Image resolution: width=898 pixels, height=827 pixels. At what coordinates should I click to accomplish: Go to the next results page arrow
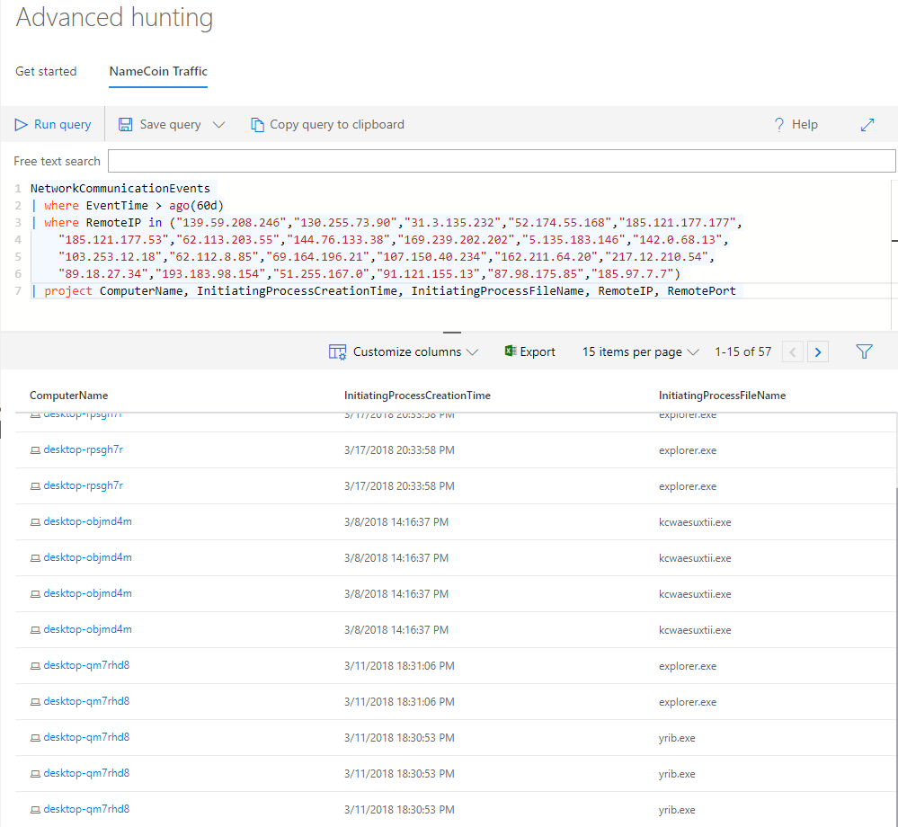point(818,351)
